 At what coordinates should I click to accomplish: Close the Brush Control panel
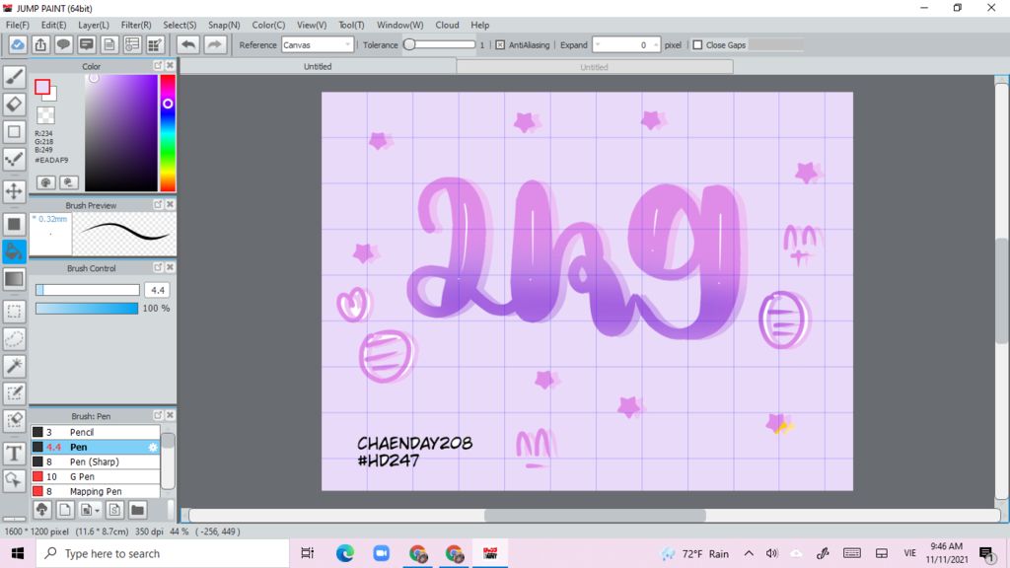[170, 267]
